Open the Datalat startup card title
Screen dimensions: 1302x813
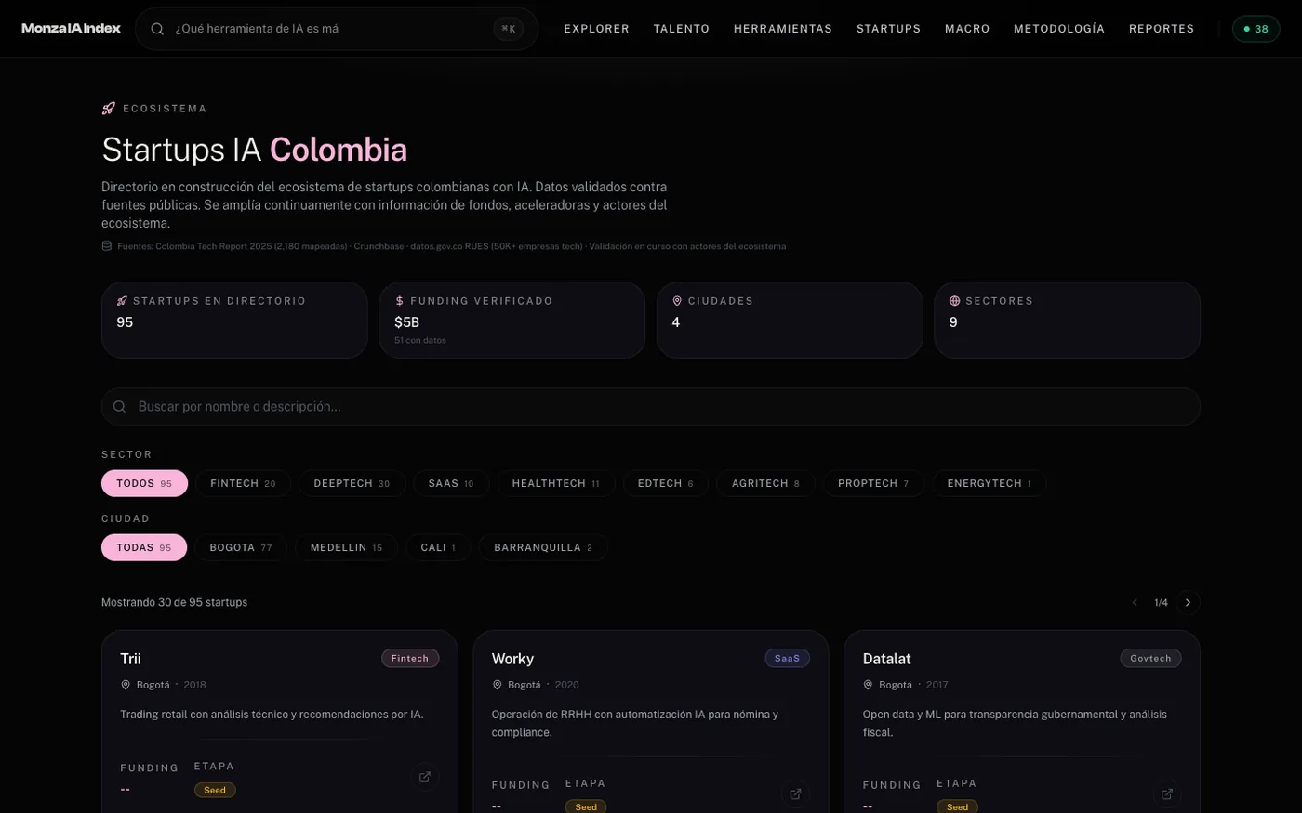886,659
